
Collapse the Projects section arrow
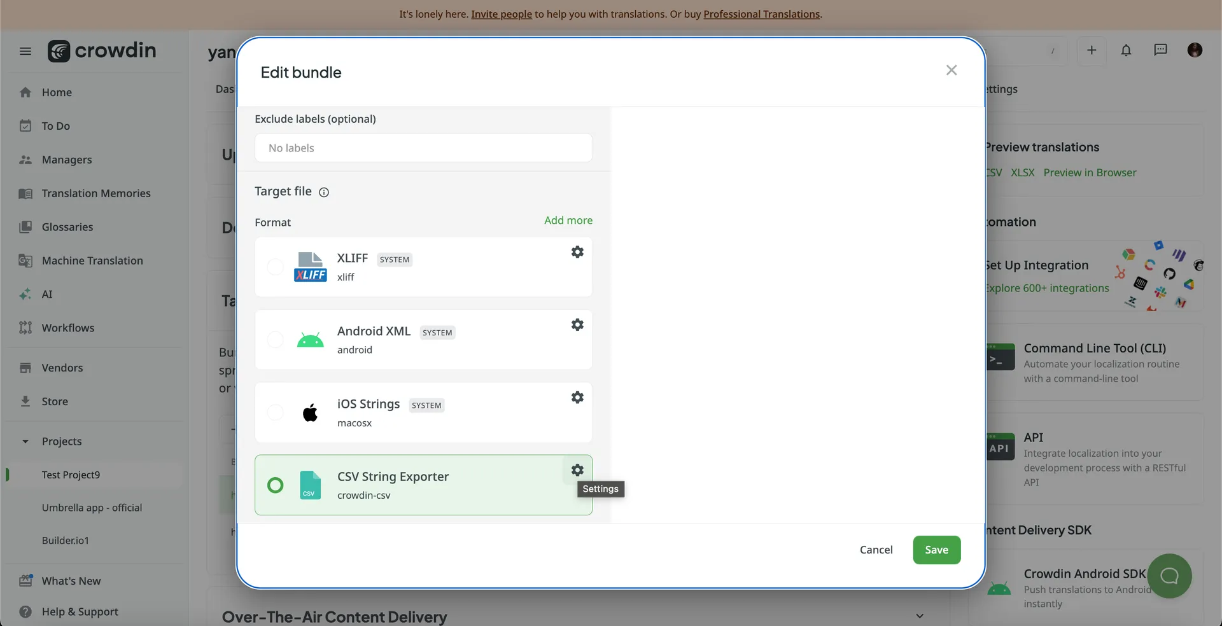click(25, 442)
